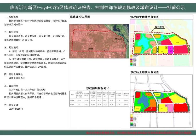Click phone number 0539-8785013
The width and height of the screenshot is (196, 138).
tap(16, 109)
